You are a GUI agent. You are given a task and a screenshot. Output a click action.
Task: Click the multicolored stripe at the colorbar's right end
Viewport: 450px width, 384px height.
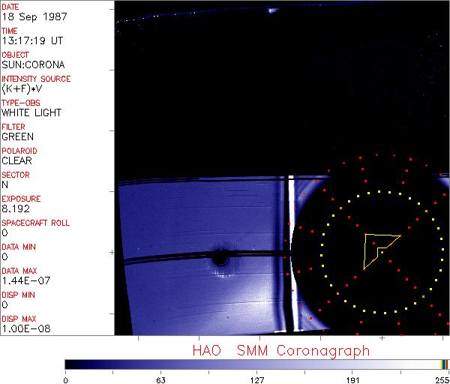pyautogui.click(x=444, y=364)
